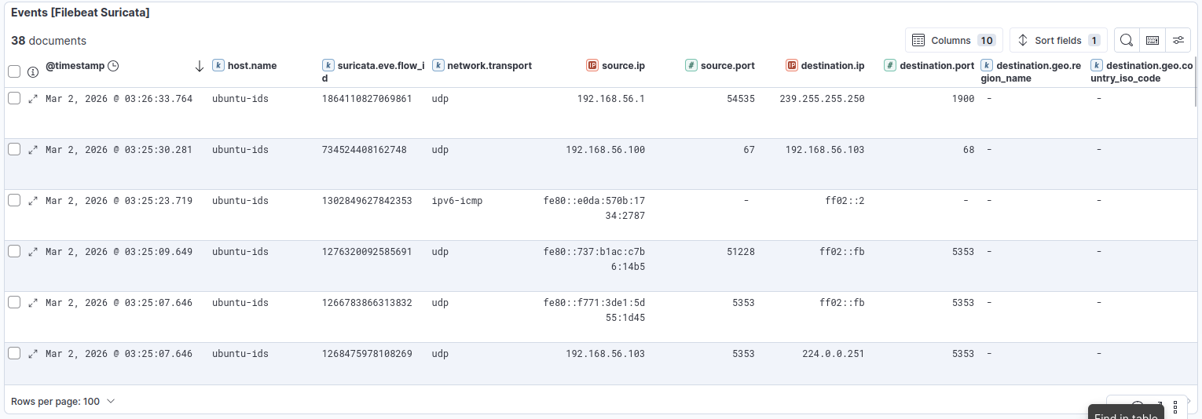Viewport: 1202px width, 419px height.
Task: Open the Rows per page dropdown
Action: coord(63,401)
